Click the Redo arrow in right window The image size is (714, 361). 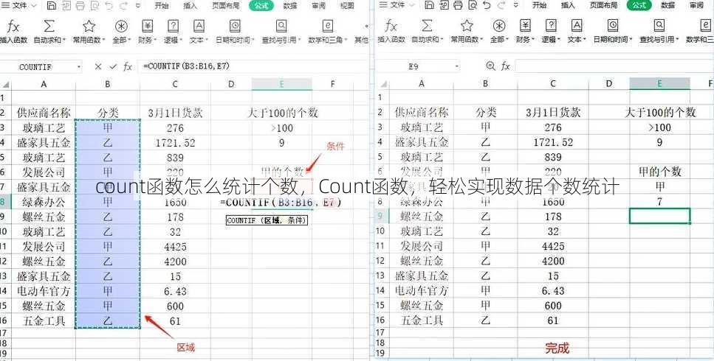click(x=501, y=5)
